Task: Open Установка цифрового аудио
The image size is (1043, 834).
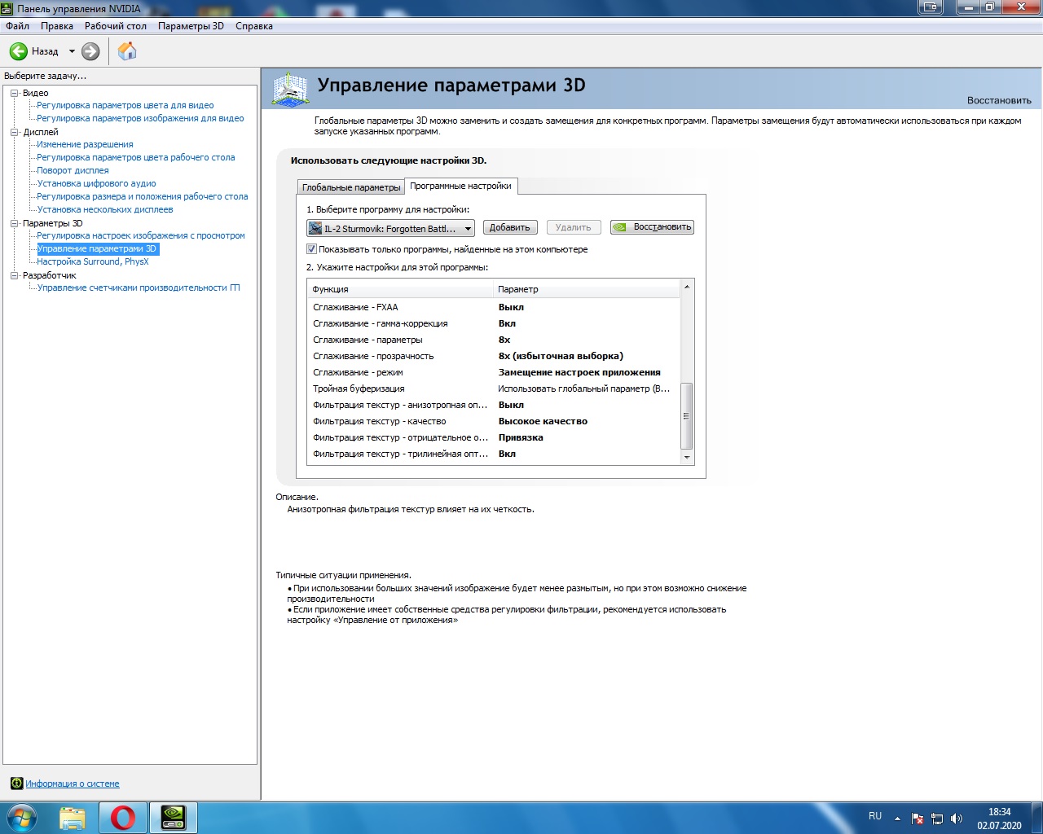Action: tap(96, 183)
